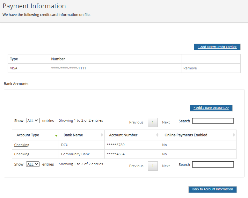Click the Add a Bank Account button

[x=211, y=108]
